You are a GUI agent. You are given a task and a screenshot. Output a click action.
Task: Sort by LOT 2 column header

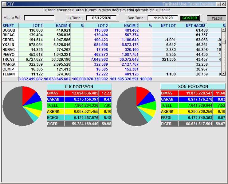(x=96, y=25)
